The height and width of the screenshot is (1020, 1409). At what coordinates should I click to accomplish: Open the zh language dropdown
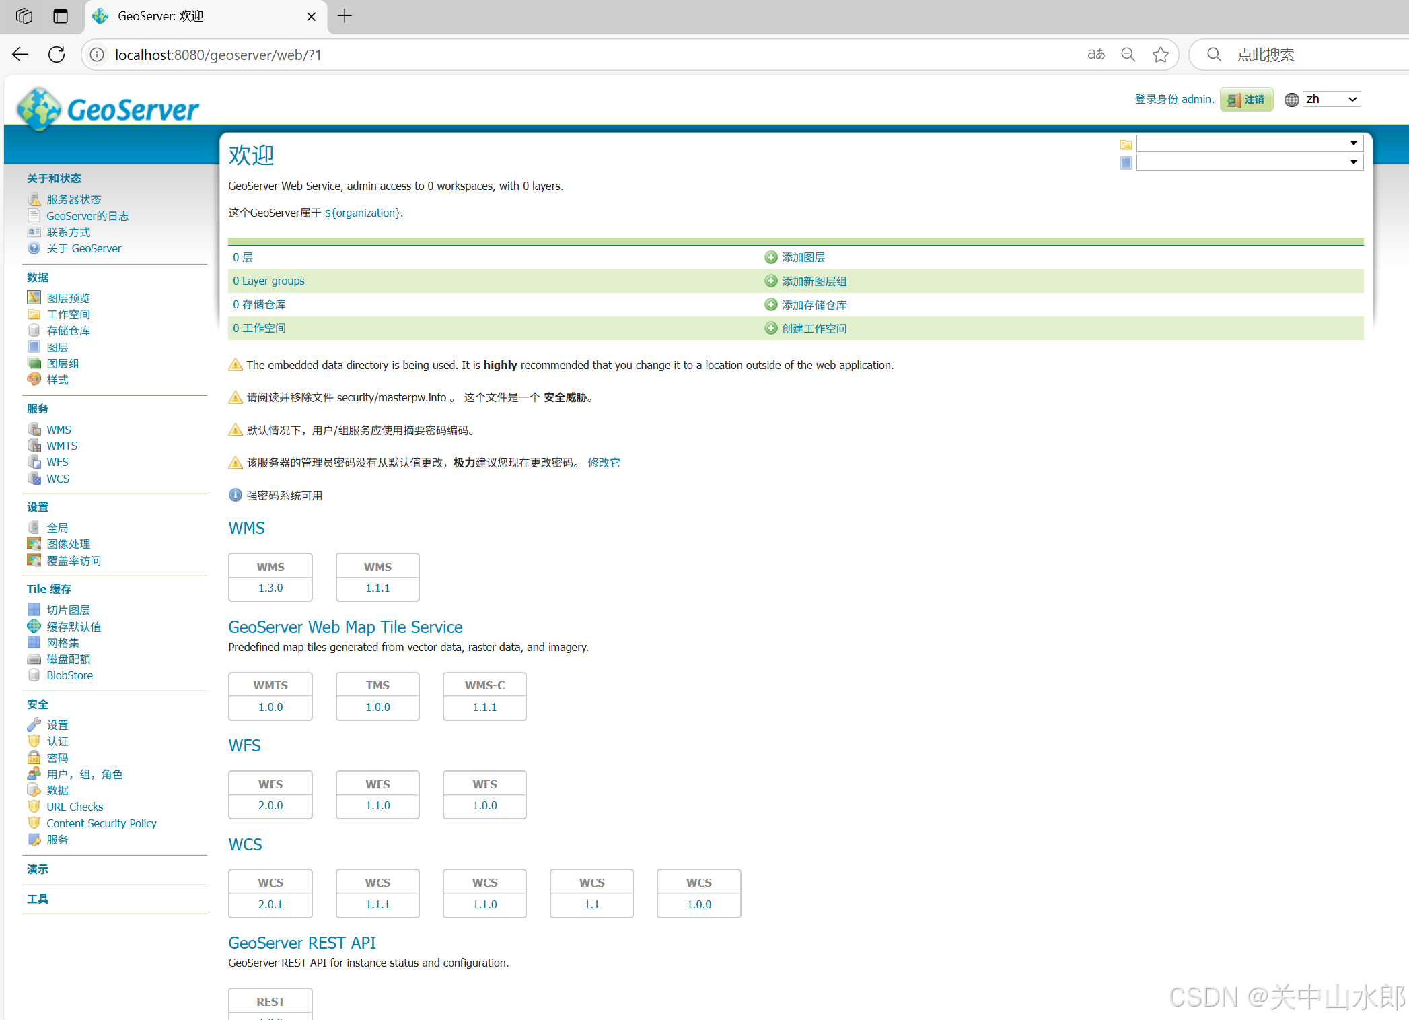(x=1332, y=99)
